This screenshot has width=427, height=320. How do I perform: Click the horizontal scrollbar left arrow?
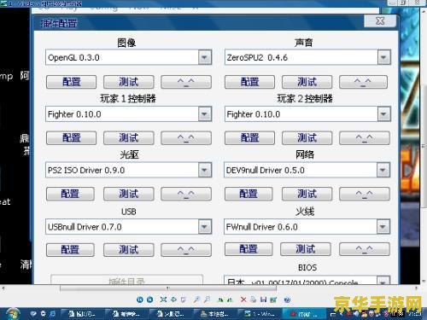click(3, 288)
